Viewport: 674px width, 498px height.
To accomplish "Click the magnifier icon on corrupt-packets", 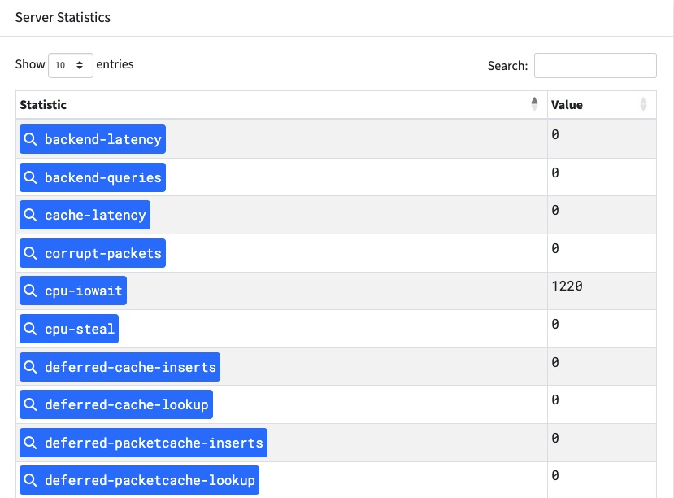I will pos(31,252).
